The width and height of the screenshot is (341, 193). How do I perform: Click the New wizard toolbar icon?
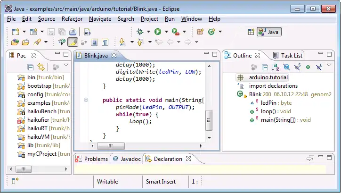[16, 32]
